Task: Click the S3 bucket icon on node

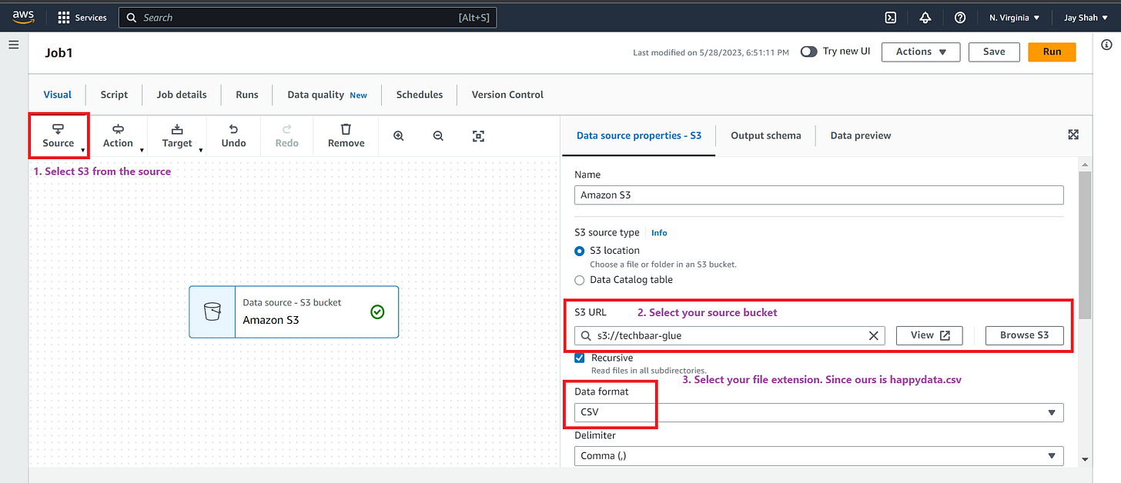Action: point(212,311)
